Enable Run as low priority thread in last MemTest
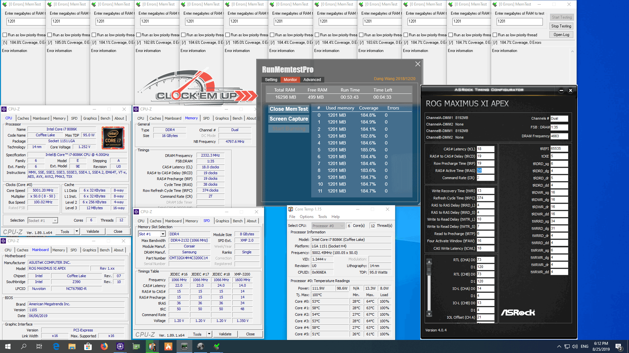Image resolution: width=629 pixels, height=353 pixels. (x=494, y=35)
